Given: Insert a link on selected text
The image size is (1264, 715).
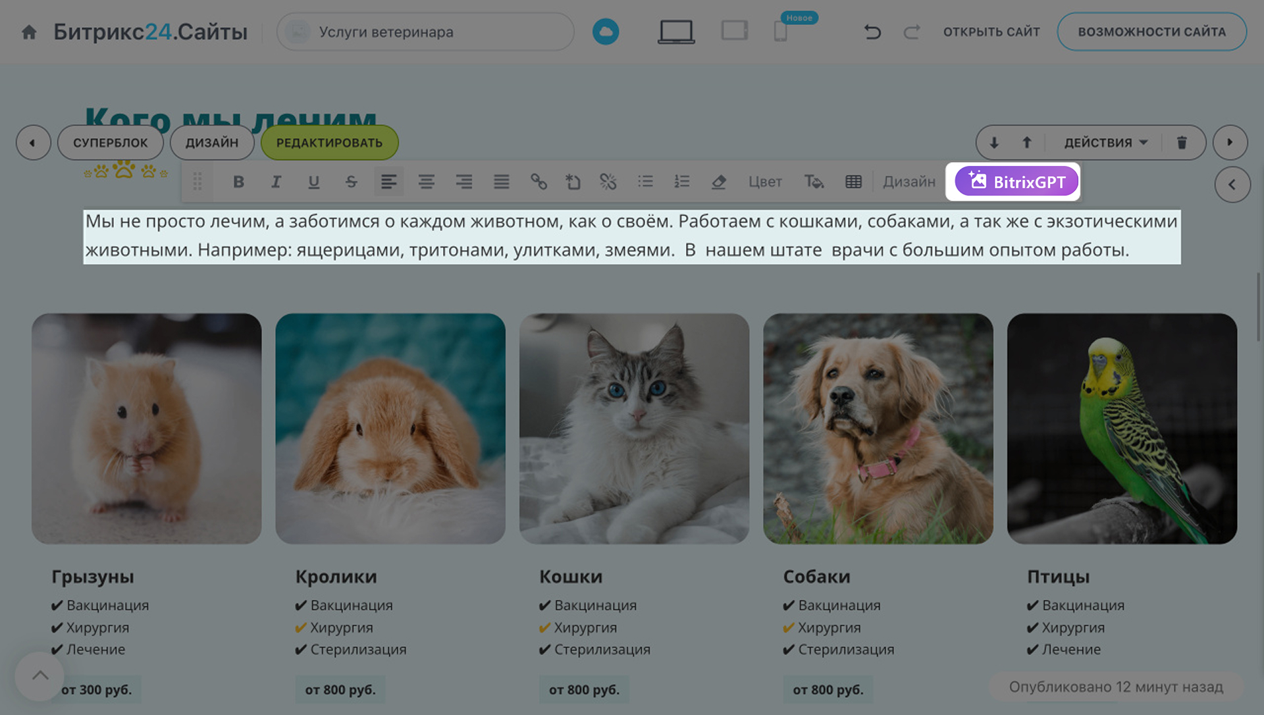Looking at the screenshot, I should click(x=539, y=182).
